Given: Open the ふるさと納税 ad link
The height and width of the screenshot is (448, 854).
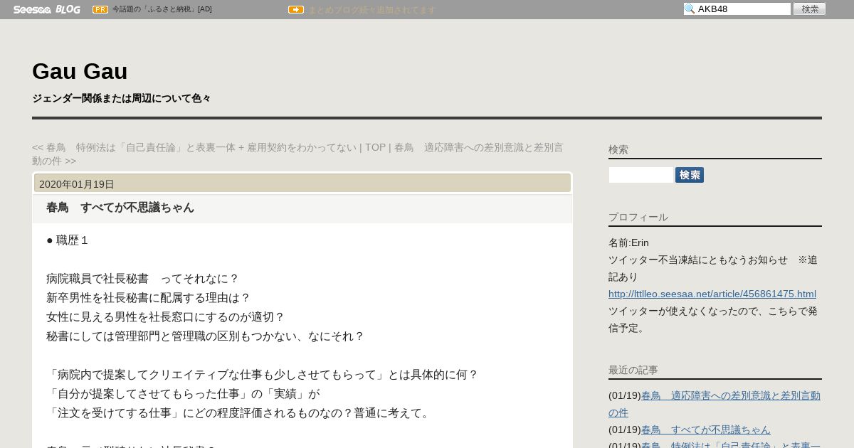Looking at the screenshot, I should [162, 9].
